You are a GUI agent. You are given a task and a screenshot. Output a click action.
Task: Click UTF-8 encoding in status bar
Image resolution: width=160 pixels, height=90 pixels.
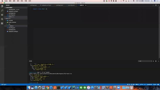(141, 84)
